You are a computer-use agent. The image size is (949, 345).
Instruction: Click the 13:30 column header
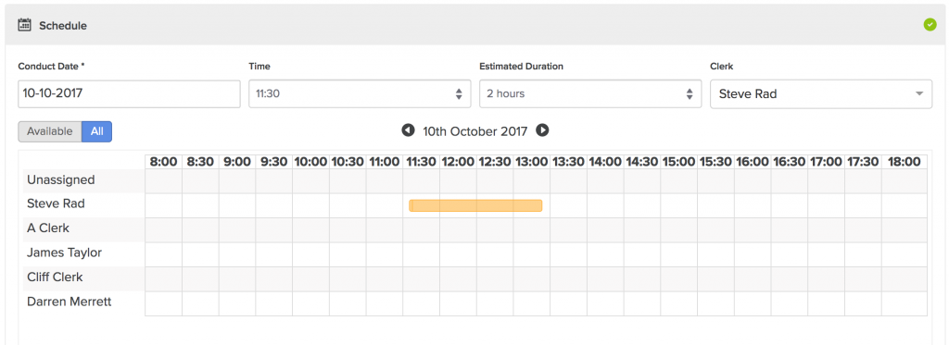[x=569, y=162]
